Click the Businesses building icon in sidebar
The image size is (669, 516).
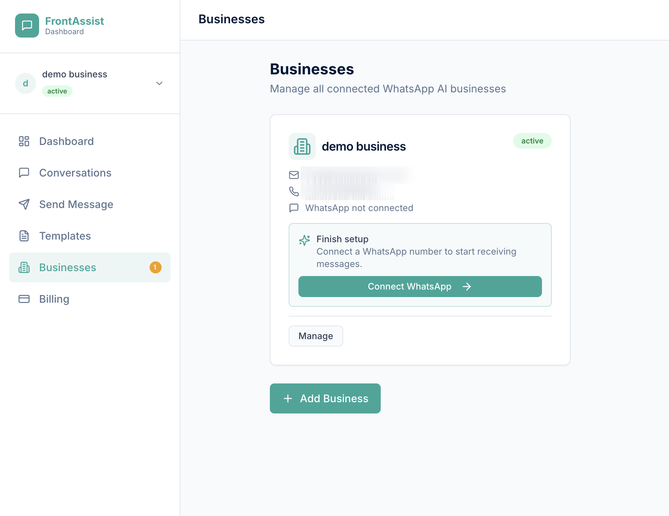coord(24,267)
